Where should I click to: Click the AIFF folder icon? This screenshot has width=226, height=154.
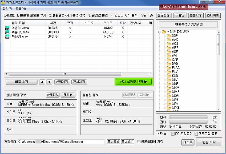(169, 48)
